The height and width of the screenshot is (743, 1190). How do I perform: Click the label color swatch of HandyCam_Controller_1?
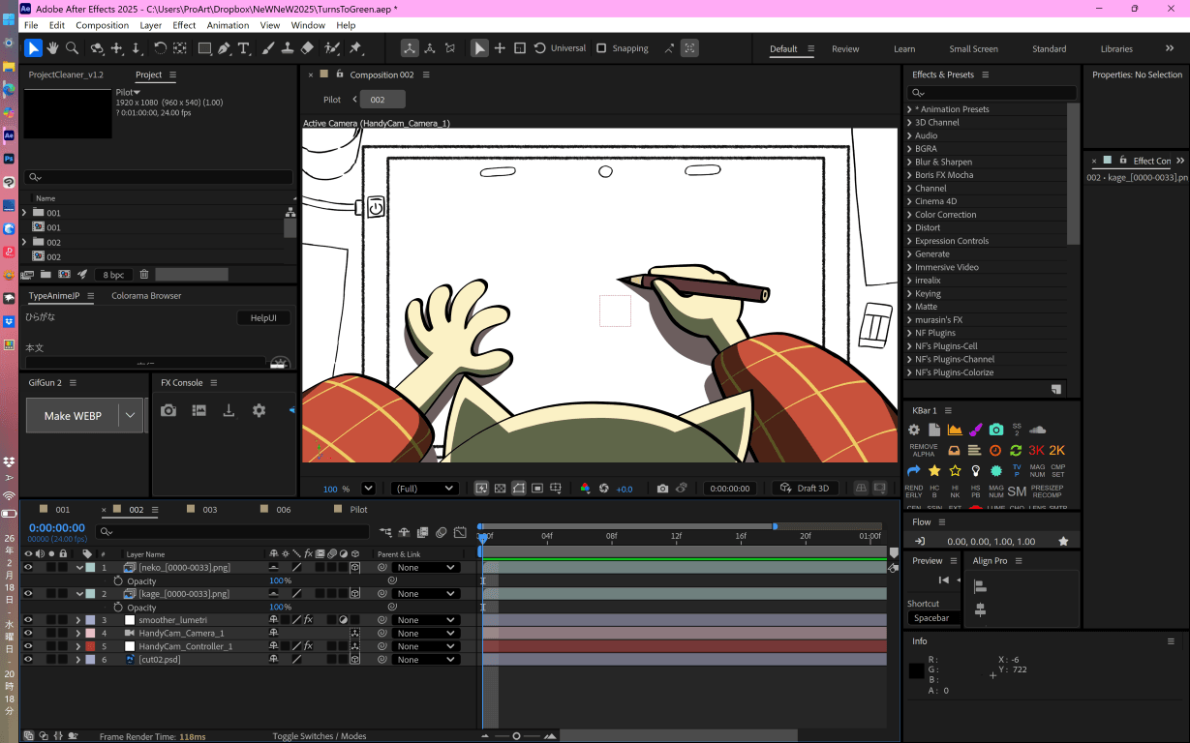pos(90,646)
